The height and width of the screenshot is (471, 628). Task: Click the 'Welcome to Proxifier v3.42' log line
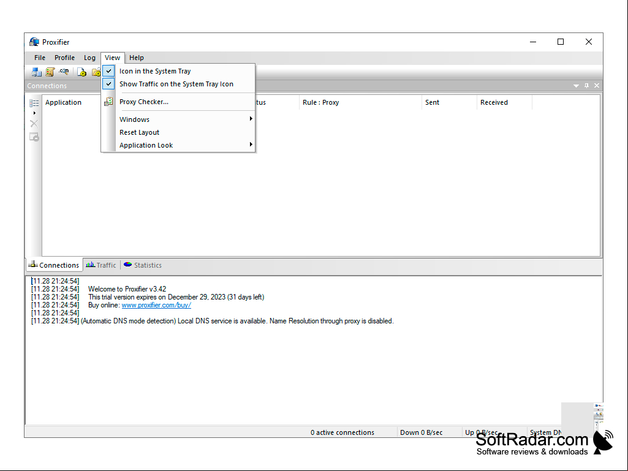[127, 289]
